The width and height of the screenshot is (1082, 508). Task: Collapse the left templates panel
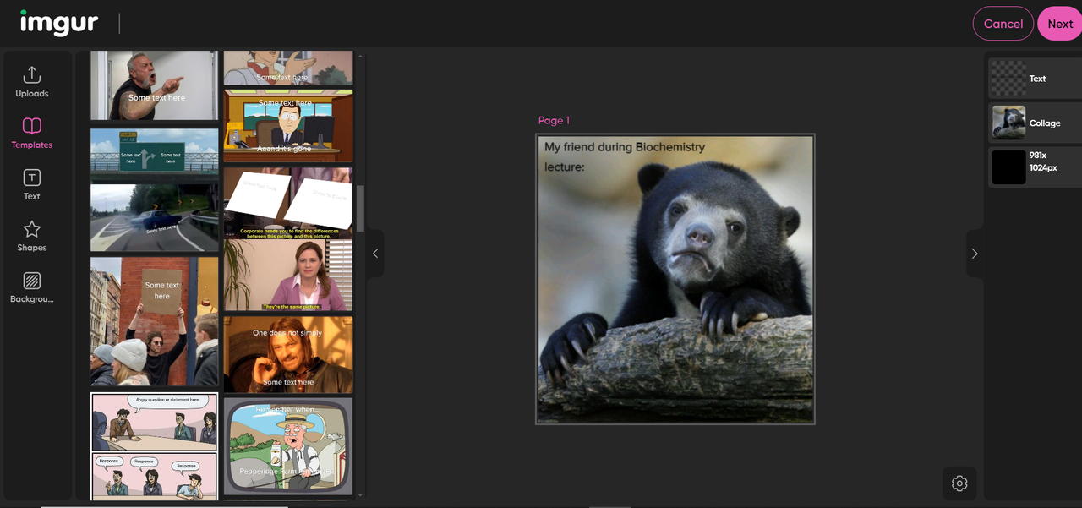coord(375,254)
